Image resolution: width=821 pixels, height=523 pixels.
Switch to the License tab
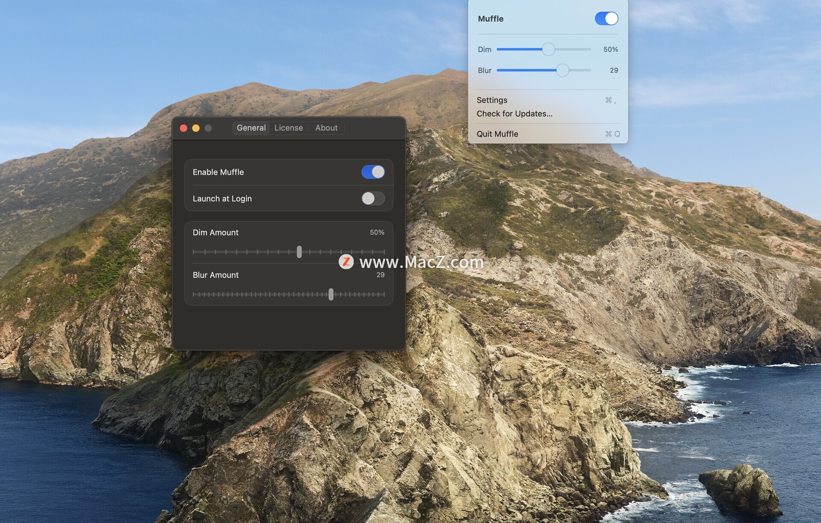coord(288,128)
